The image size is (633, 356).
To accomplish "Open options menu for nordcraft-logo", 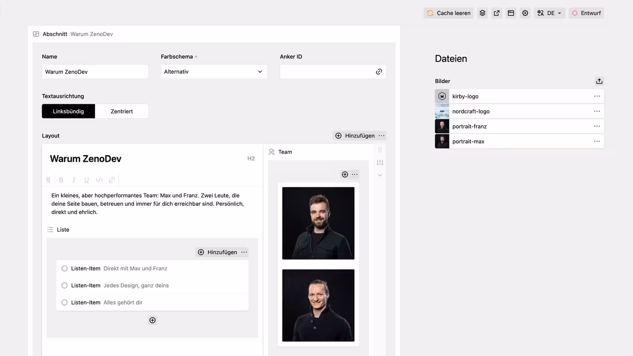I will click(597, 111).
